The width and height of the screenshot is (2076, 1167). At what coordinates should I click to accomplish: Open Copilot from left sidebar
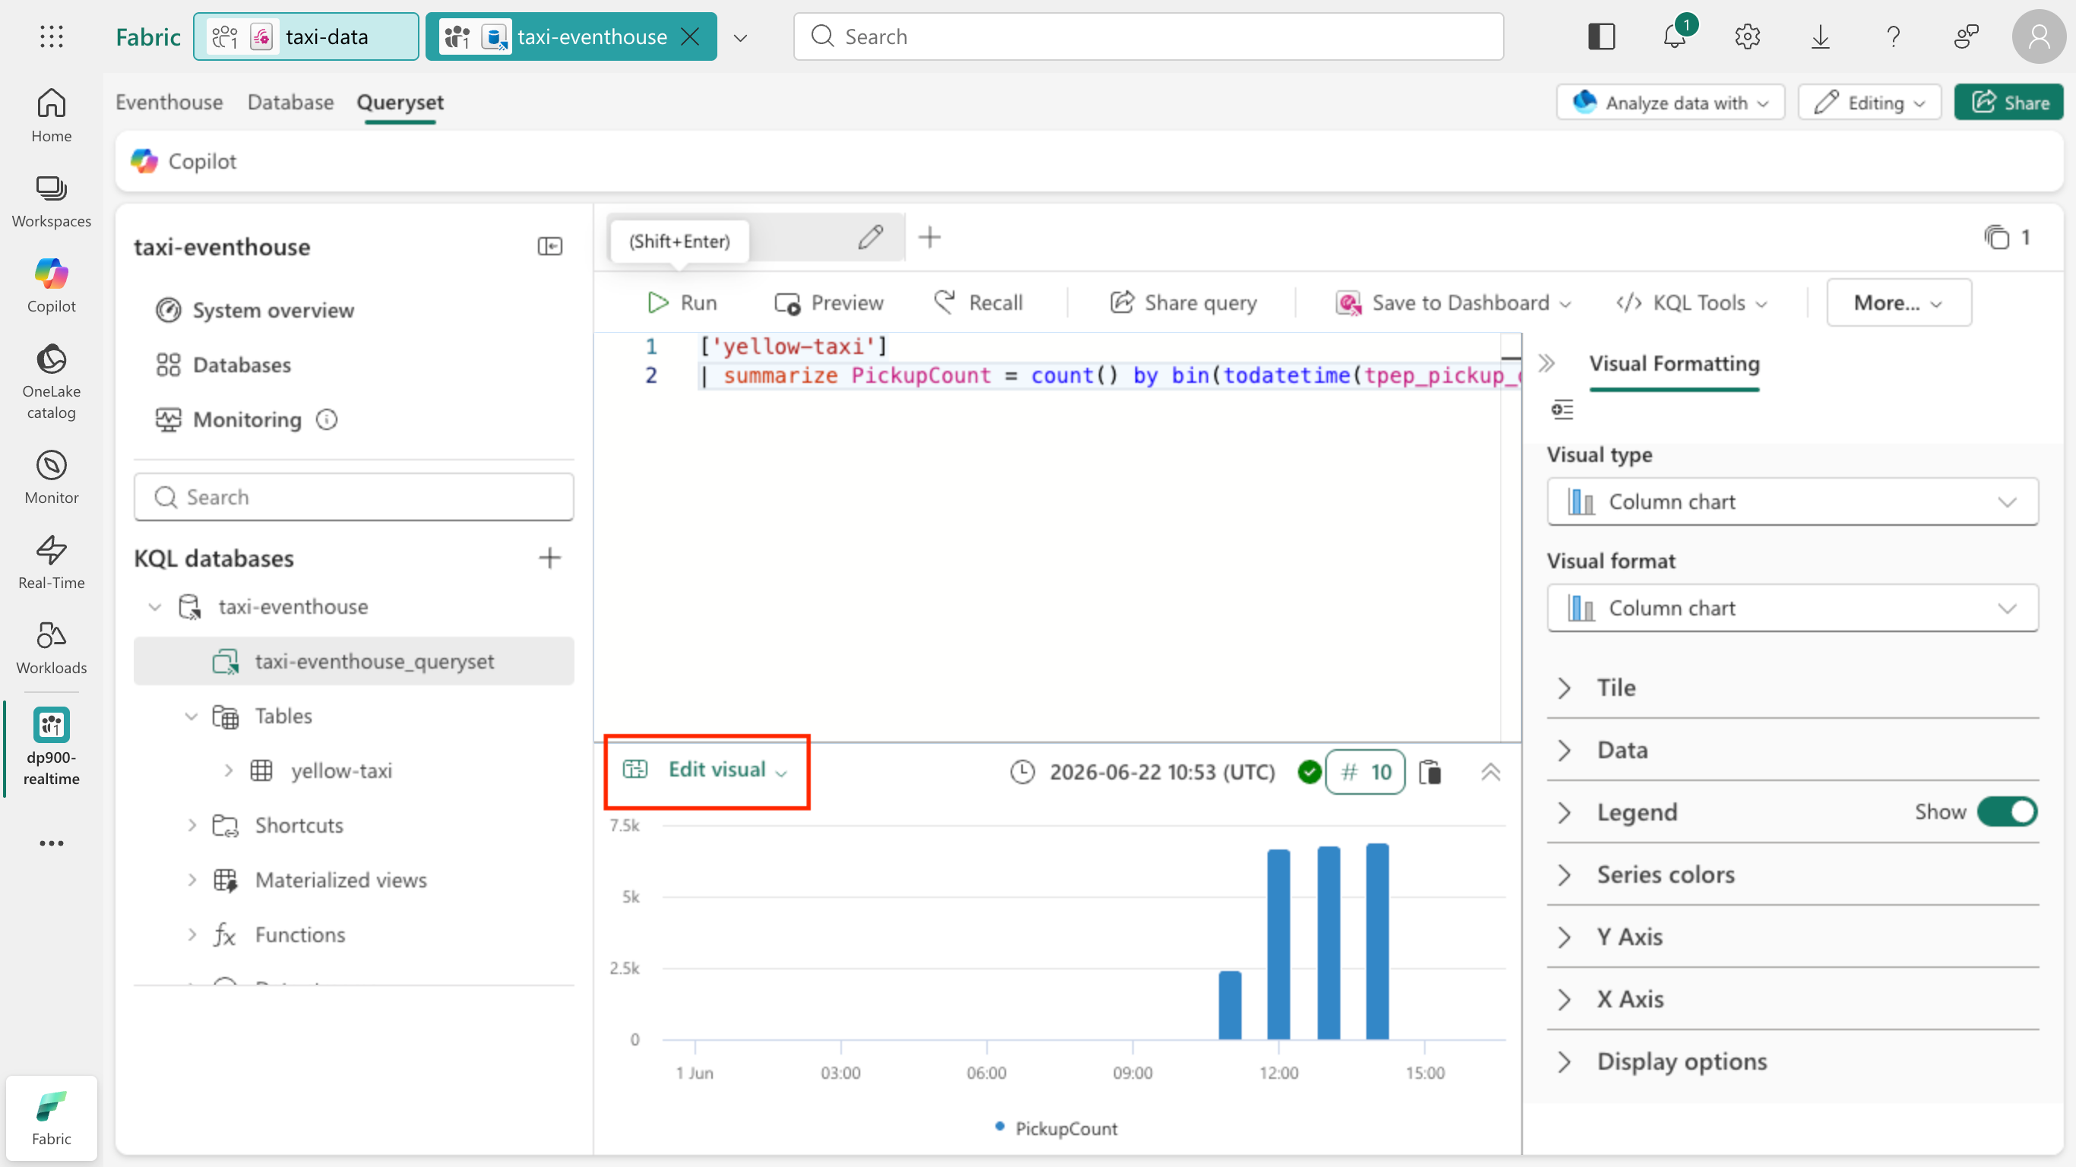coord(52,286)
